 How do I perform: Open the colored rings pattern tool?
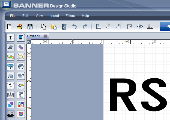click(21, 104)
